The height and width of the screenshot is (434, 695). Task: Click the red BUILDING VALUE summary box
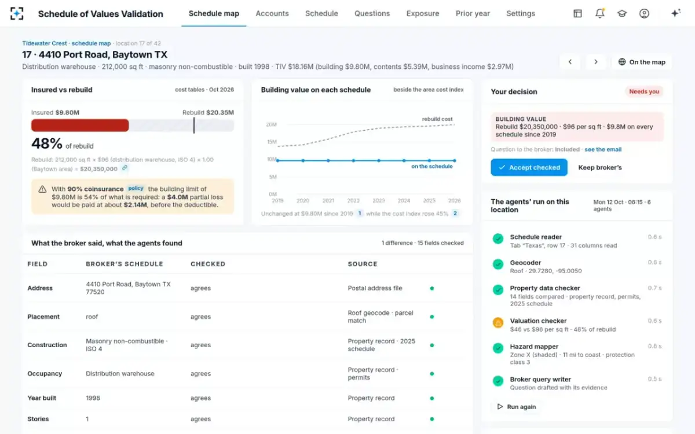click(577, 127)
